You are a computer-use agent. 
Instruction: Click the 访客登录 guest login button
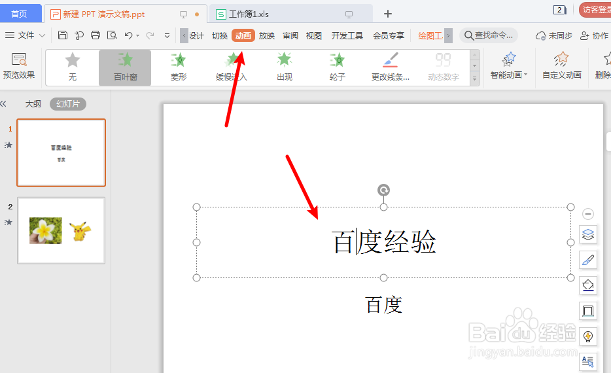[595, 10]
